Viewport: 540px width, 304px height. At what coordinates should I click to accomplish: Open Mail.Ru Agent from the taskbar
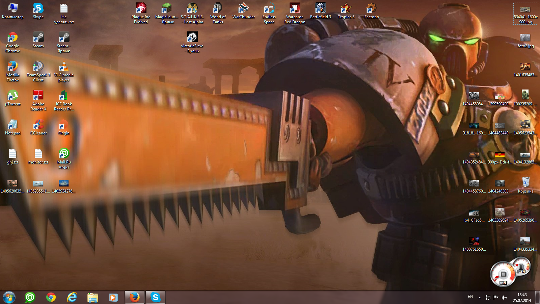30,297
